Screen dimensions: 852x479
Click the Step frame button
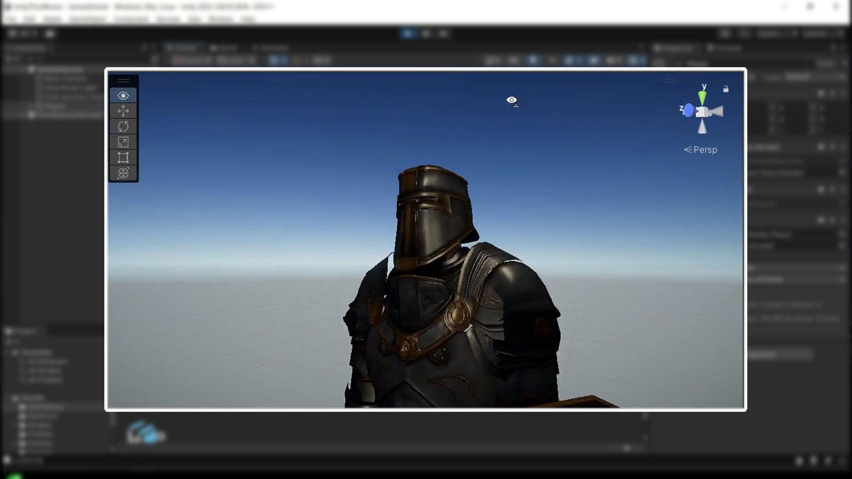pos(443,33)
